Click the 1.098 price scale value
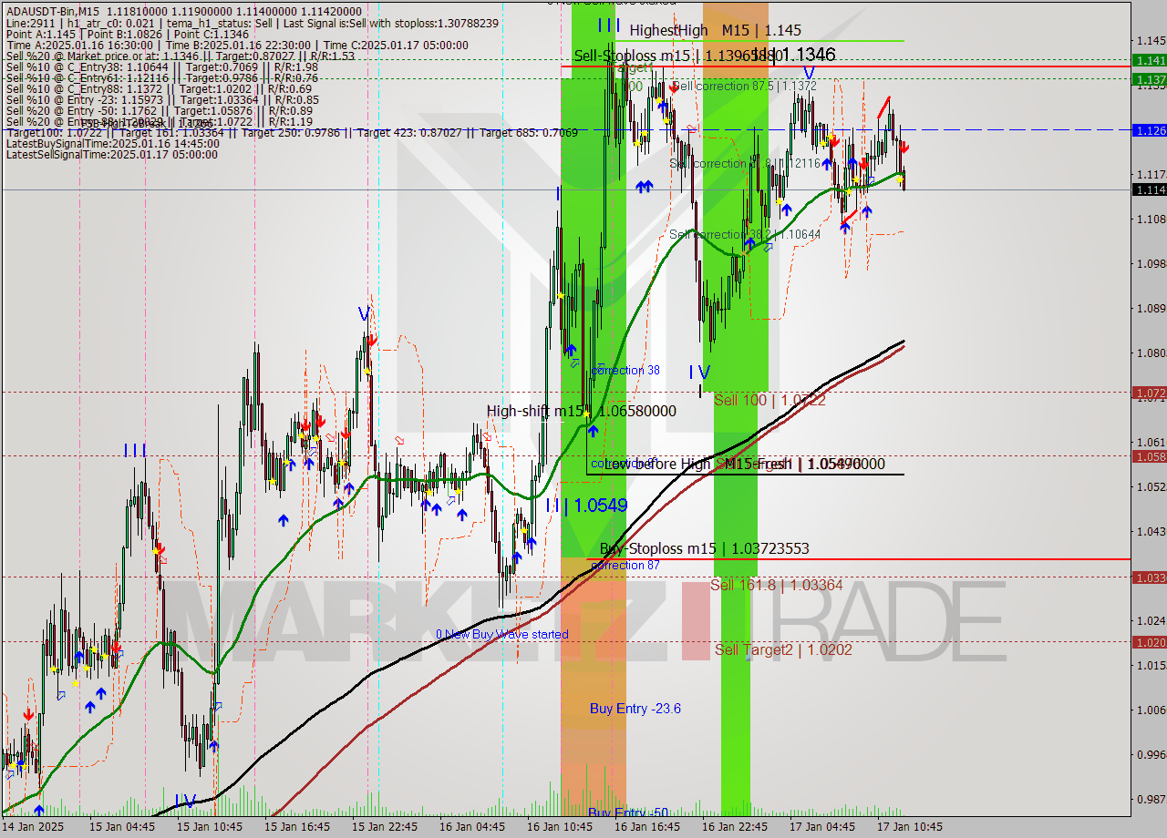1167x838 pixels. (1151, 264)
